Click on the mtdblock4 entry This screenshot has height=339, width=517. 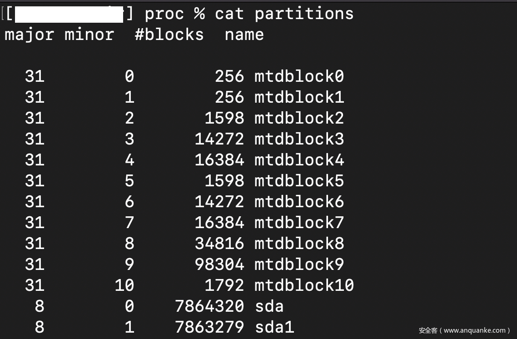pos(299,160)
